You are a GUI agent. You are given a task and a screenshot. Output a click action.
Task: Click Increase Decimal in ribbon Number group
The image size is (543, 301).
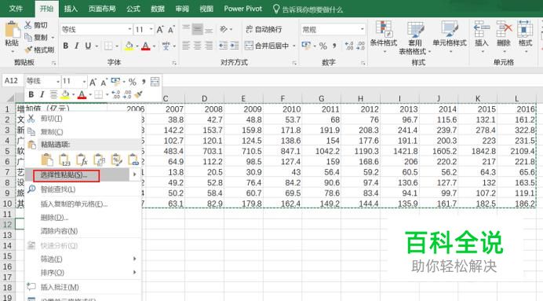[x=349, y=46]
